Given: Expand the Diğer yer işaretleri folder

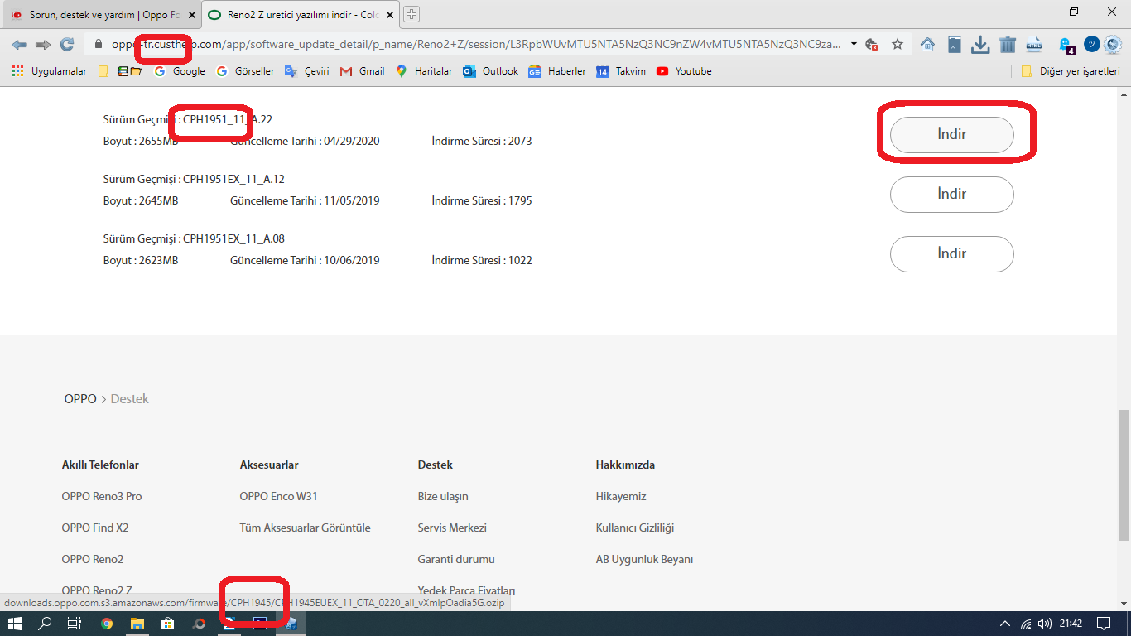Looking at the screenshot, I should (1070, 71).
